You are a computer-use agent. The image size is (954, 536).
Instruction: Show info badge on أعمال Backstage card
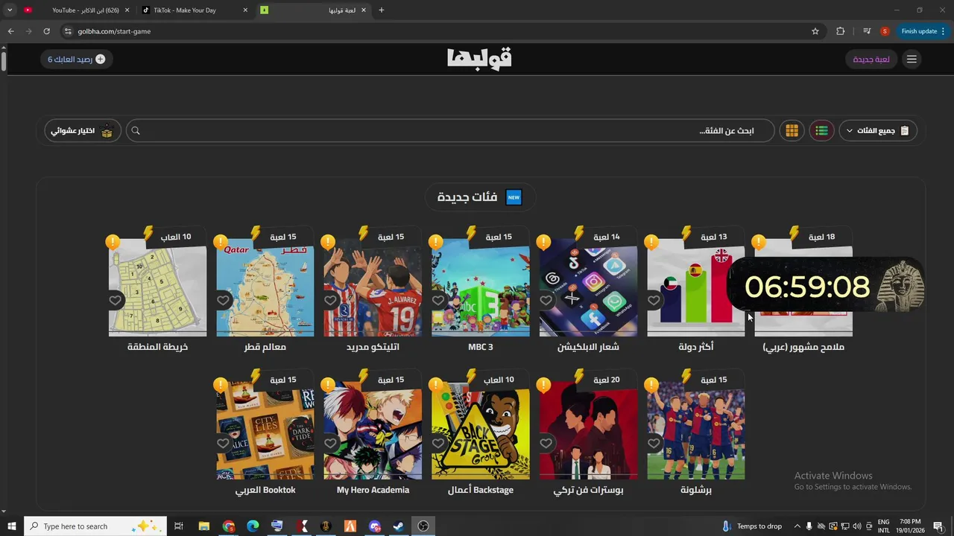[435, 385]
